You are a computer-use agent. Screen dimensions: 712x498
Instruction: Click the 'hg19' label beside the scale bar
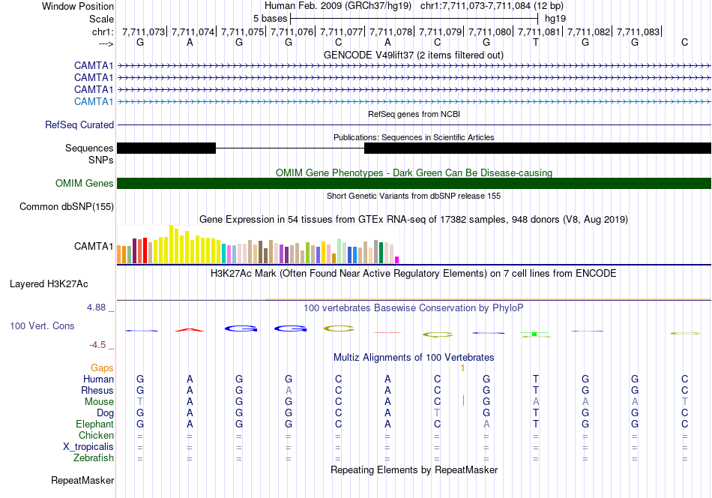555,19
